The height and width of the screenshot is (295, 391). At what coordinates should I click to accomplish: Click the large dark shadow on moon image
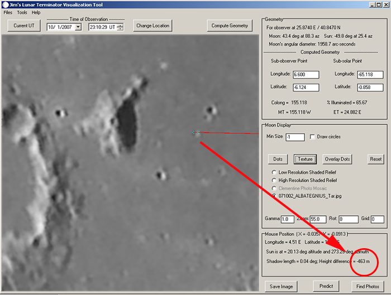[127, 124]
